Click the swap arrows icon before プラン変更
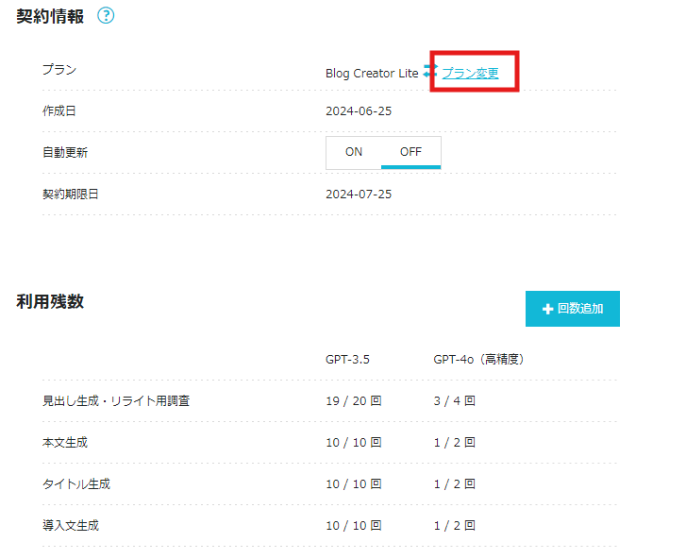 [x=431, y=73]
